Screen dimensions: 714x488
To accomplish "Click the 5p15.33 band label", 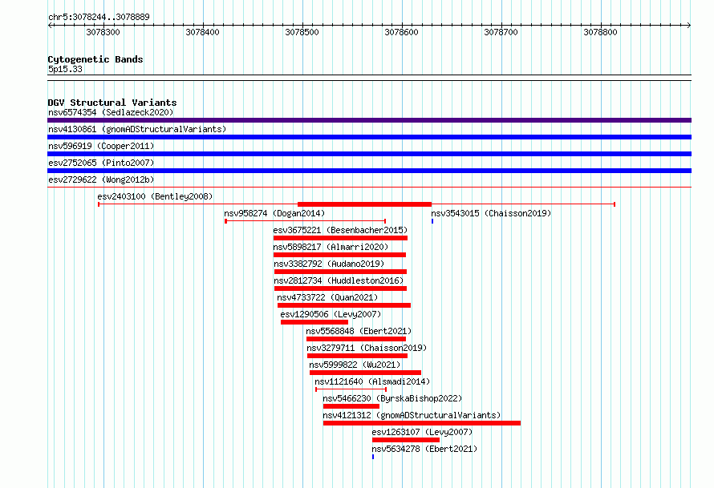I will click(65, 69).
